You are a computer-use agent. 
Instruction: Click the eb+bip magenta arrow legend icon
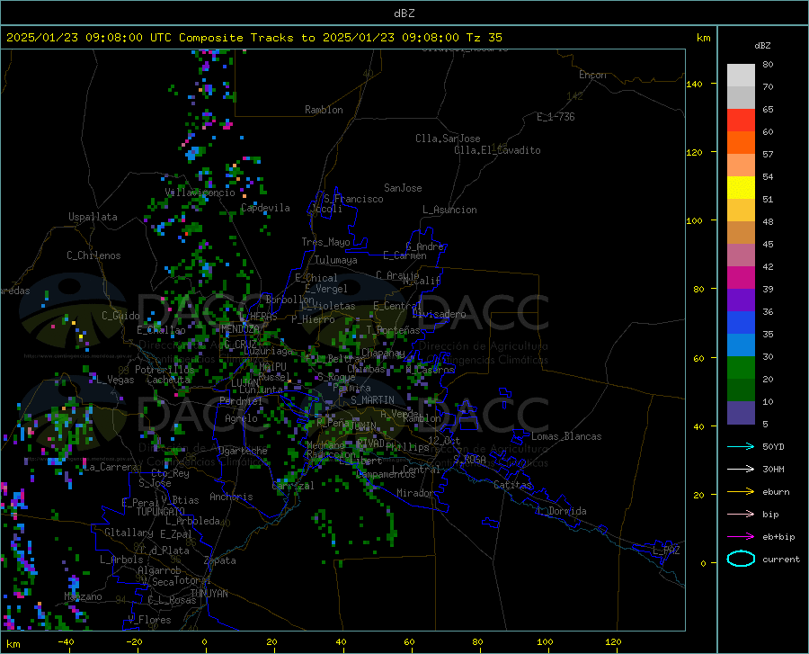(x=741, y=537)
